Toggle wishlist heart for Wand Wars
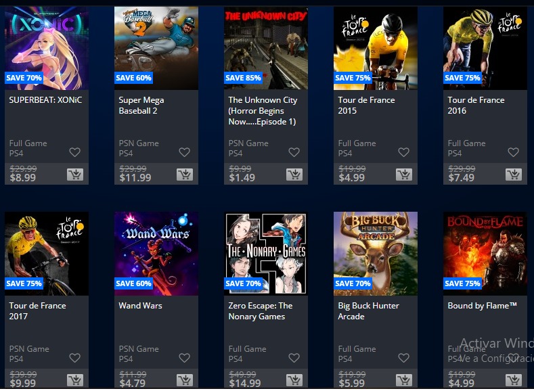Viewport: 534px width, 391px height. [185, 358]
